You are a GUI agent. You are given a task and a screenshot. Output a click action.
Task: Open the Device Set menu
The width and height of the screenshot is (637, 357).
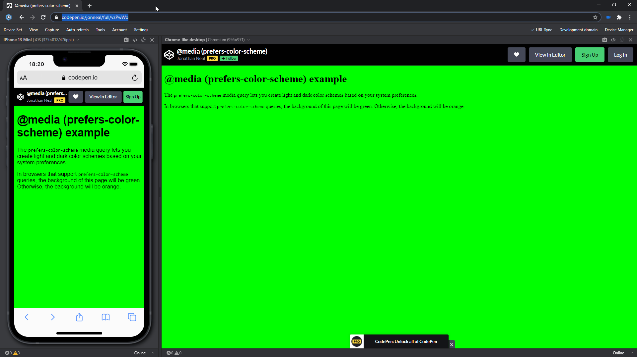12,29
